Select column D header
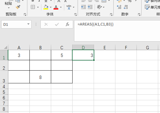The height and width of the screenshot is (113, 160). (83, 47)
